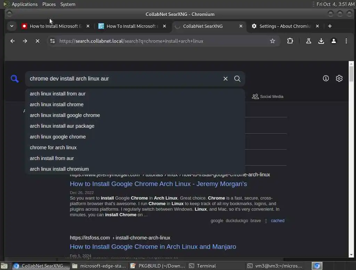This screenshot has width=356, height=270.
Task: Switch to first 'How to Install Microsoft E' tab
Action: coord(55,26)
